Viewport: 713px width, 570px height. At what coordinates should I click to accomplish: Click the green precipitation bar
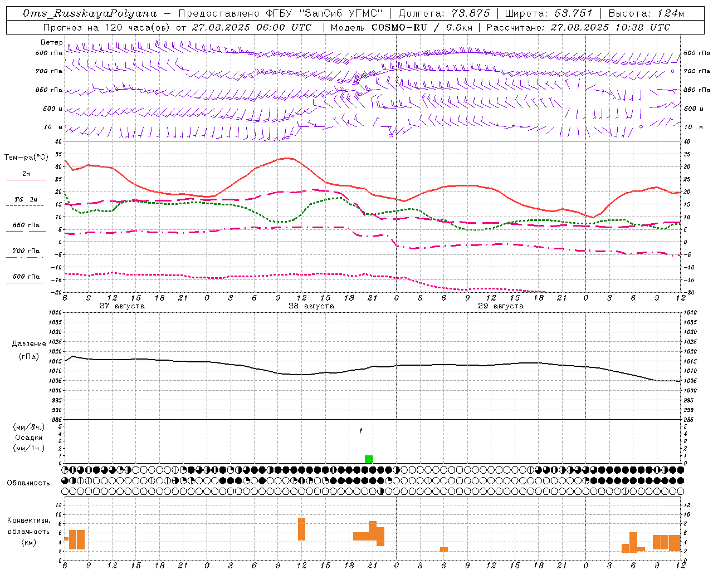[x=369, y=459]
